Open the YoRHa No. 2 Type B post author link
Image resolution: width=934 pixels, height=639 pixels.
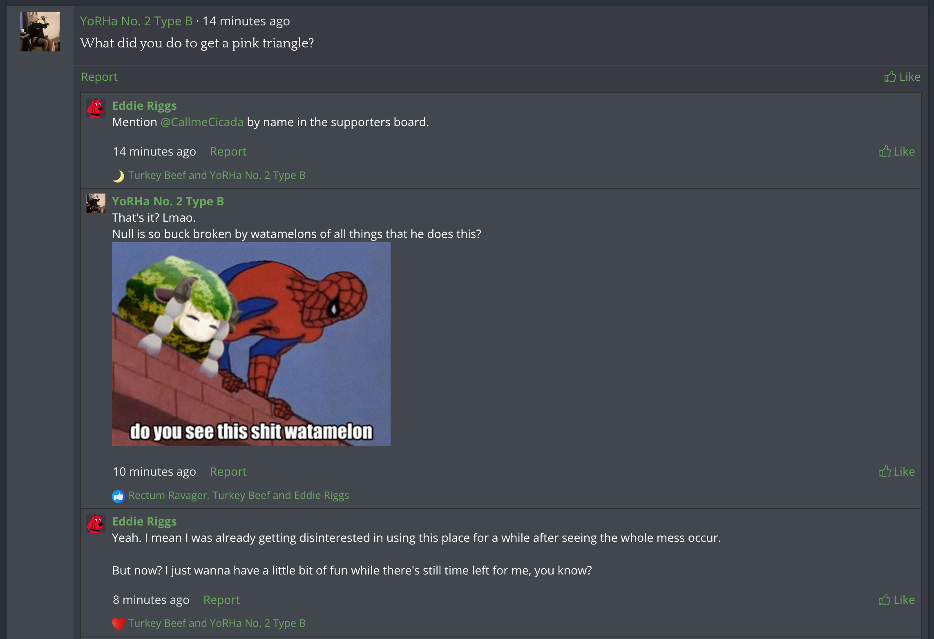136,21
